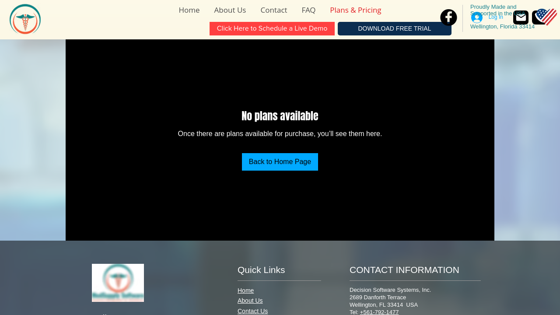
Task: Click the Wellington, Florida 33414 header text
Action: click(x=502, y=27)
